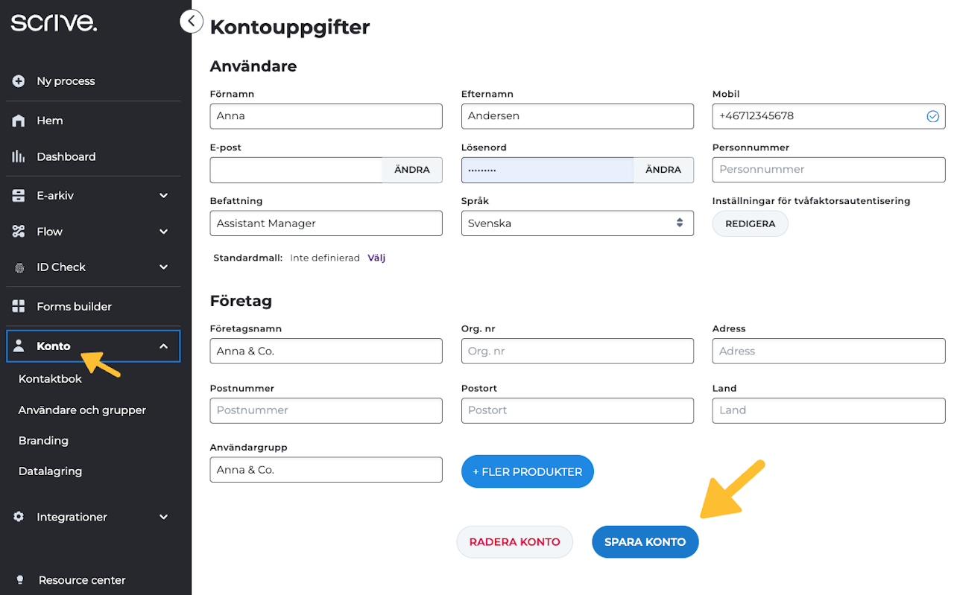Screen dimensions: 954x595
Task: Click the ID Check fingerprint icon
Action: click(x=19, y=267)
